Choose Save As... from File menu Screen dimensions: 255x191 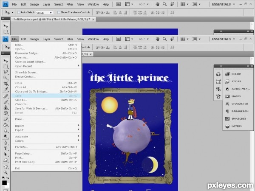pos(46,100)
